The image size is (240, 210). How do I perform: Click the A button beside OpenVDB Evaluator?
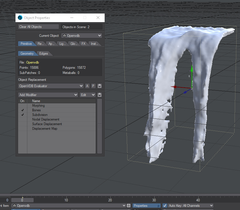pos(87,86)
